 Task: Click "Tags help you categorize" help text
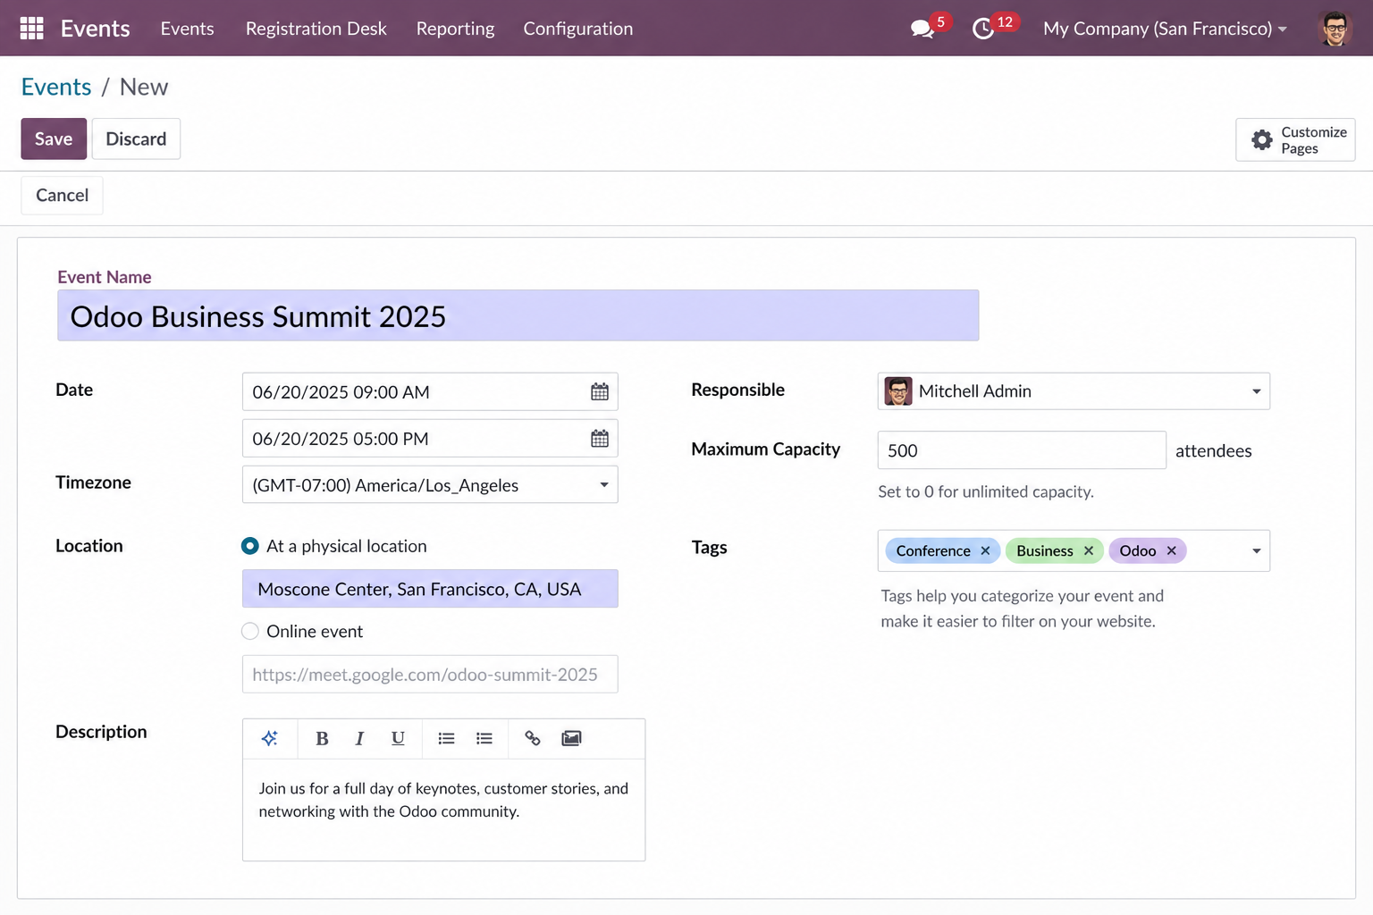[1022, 609]
